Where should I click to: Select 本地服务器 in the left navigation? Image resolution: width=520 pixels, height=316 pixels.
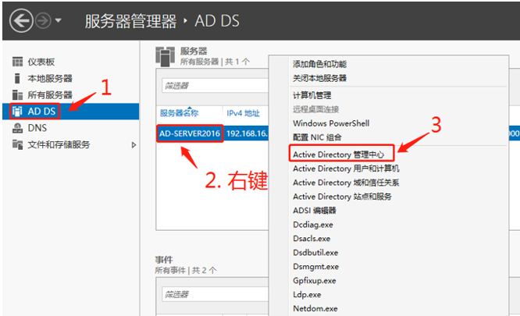coord(50,79)
